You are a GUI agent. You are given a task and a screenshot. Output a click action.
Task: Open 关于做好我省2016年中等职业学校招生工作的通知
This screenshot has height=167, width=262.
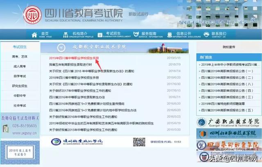coord(83,117)
